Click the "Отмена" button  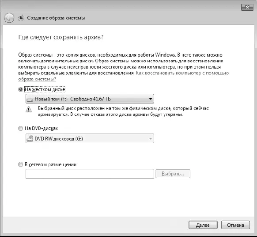point(235,225)
